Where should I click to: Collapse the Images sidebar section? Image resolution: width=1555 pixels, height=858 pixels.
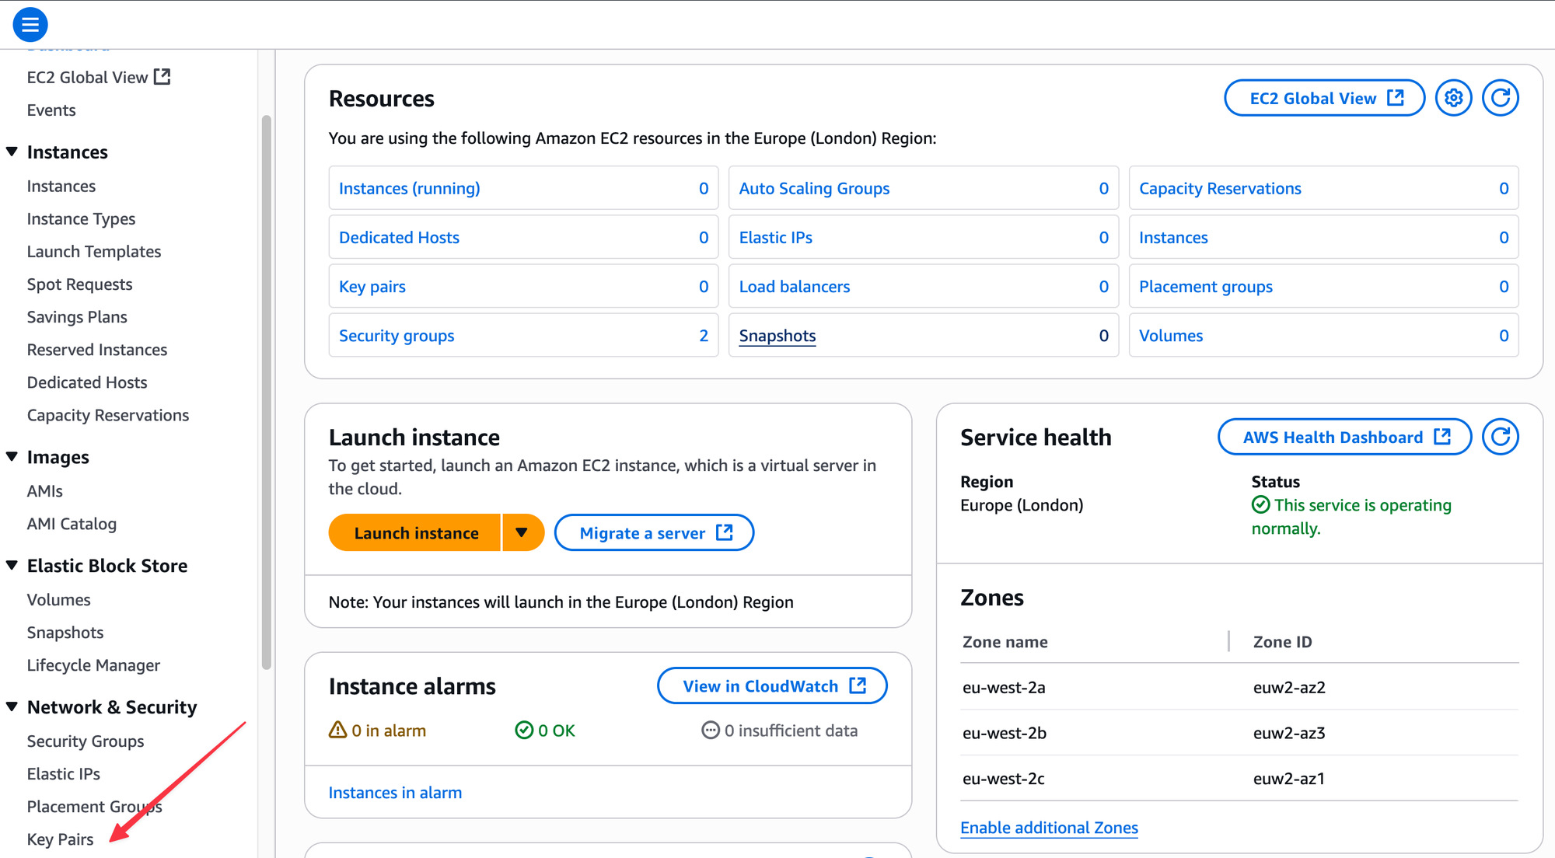pyautogui.click(x=12, y=457)
